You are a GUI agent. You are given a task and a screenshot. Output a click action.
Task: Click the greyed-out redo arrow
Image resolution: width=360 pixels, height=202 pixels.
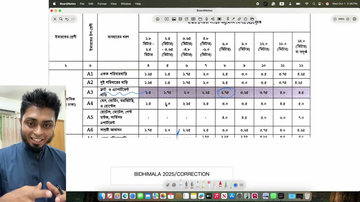pos(73,19)
